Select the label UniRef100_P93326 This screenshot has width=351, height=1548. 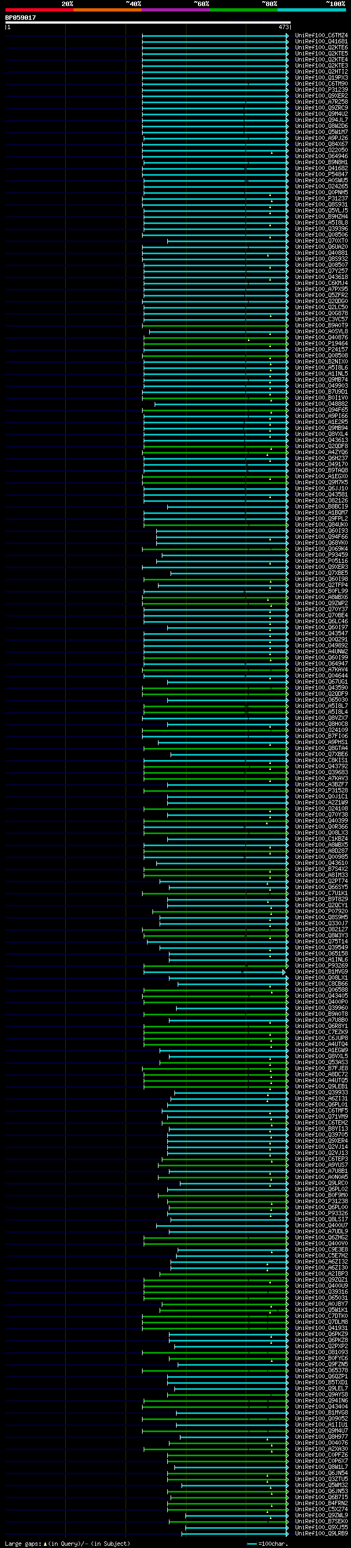[x=321, y=1213]
